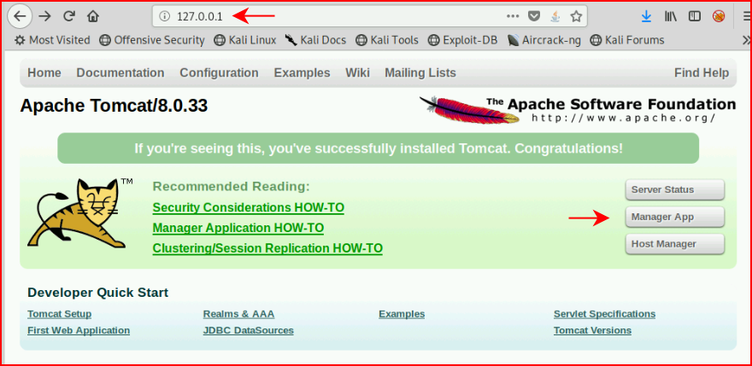This screenshot has height=366, width=752.
Task: Reload the page with refresh icon
Action: click(69, 16)
